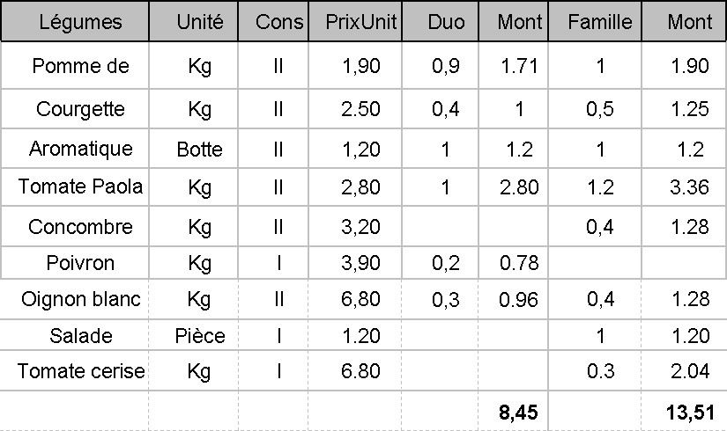This screenshot has width=727, height=431.
Task: Click the Concombre cell
Action: point(80,227)
